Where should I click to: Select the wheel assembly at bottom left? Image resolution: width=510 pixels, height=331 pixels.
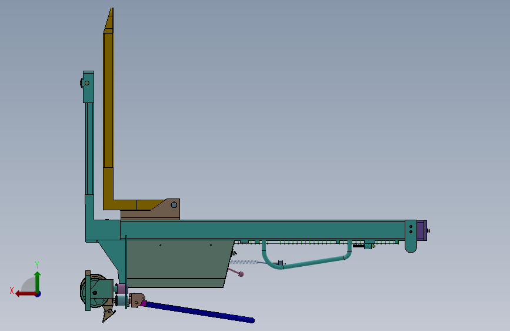coord(96,291)
